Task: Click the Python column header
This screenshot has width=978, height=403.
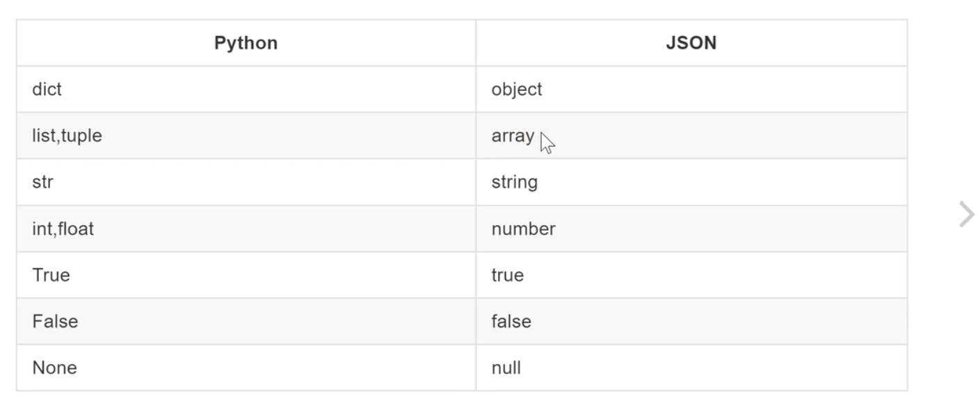Action: pos(246,43)
